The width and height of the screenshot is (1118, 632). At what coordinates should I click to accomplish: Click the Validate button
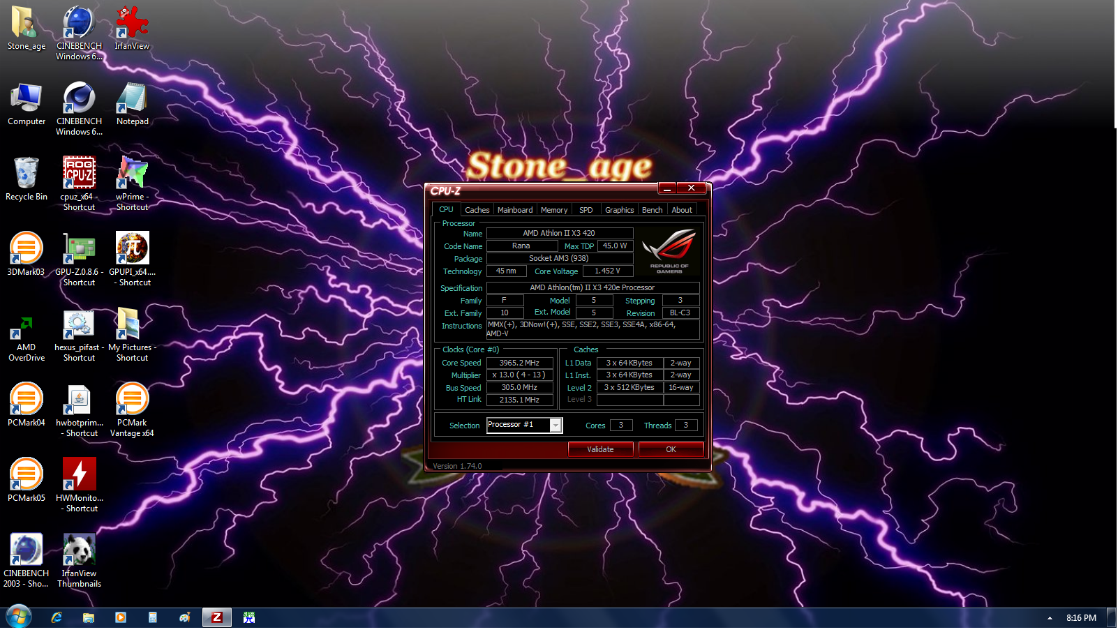click(x=600, y=449)
